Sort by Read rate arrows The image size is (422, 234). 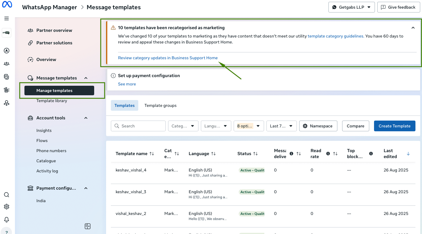coord(335,154)
